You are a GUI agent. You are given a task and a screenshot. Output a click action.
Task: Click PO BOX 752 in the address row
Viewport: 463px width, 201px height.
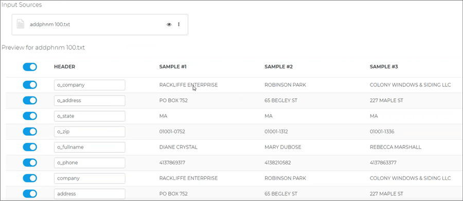[x=173, y=194]
